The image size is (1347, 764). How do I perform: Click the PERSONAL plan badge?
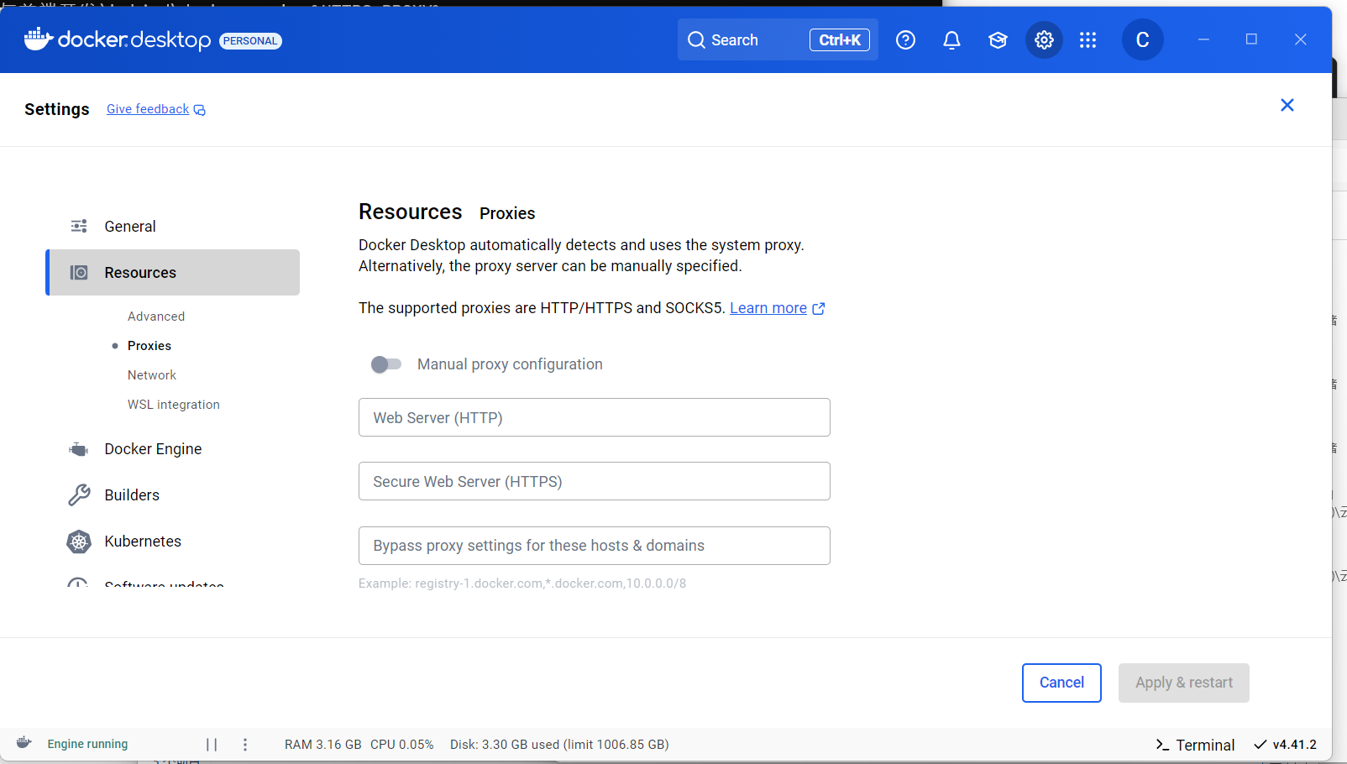point(250,41)
